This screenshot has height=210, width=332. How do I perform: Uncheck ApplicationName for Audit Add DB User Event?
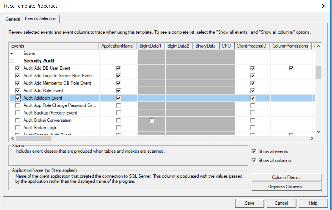pos(118,68)
